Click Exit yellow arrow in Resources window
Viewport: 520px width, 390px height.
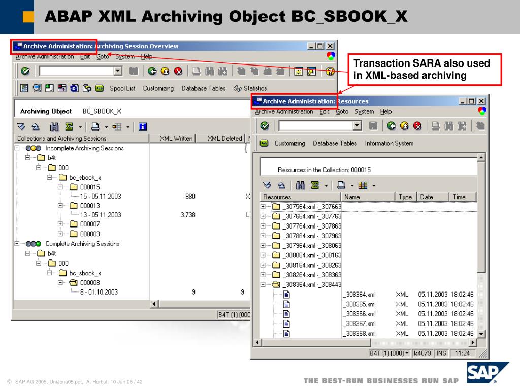tap(404, 126)
